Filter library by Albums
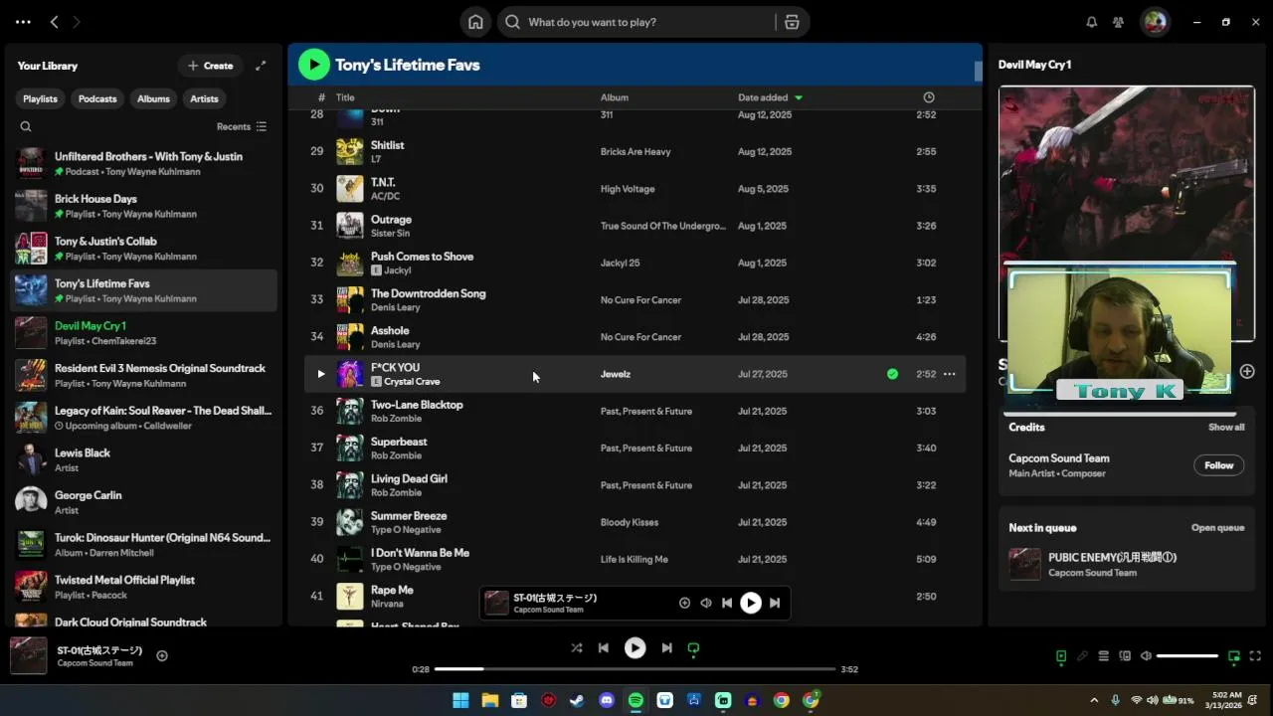 (x=153, y=98)
